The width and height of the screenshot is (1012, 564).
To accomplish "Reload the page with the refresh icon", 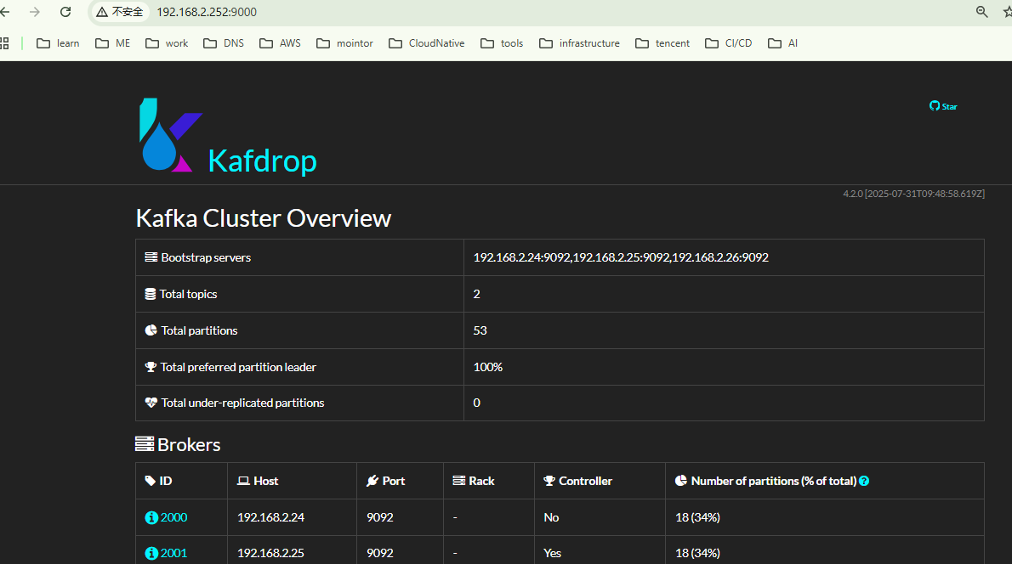I will pyautogui.click(x=65, y=12).
